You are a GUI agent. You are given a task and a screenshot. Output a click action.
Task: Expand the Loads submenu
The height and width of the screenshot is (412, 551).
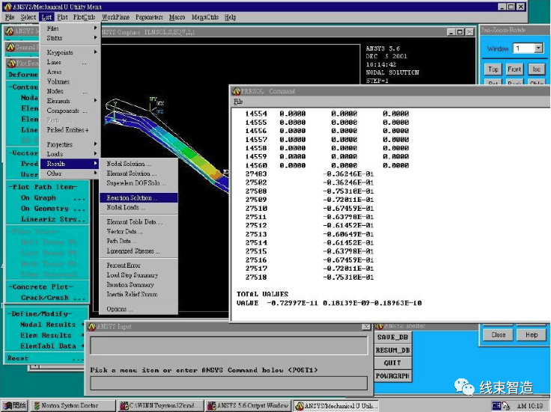[x=70, y=154]
